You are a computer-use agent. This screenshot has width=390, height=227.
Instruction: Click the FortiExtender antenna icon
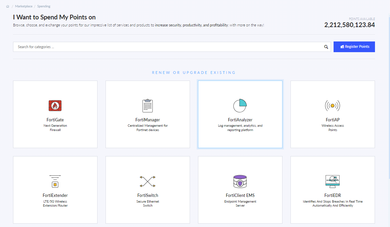55,182
